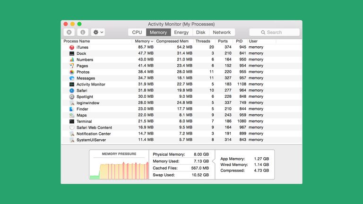The width and height of the screenshot is (363, 204).
Task: Click the search magnifier icon
Action: 263,33
